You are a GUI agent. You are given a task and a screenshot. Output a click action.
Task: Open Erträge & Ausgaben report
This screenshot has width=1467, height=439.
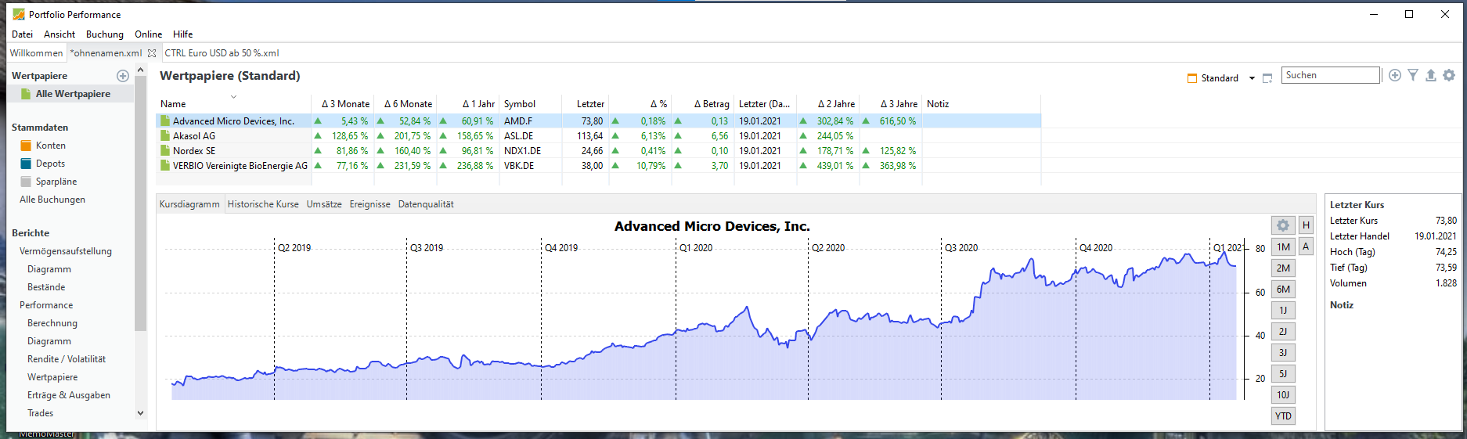click(x=69, y=395)
